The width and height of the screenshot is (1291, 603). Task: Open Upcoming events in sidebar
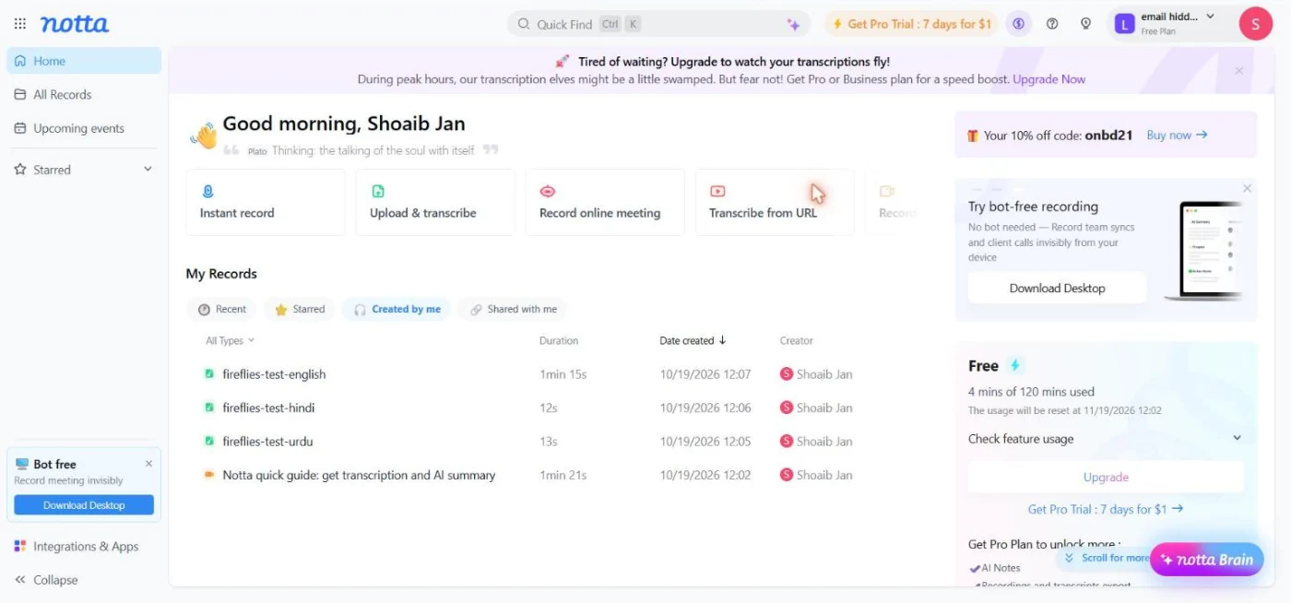tap(84, 128)
